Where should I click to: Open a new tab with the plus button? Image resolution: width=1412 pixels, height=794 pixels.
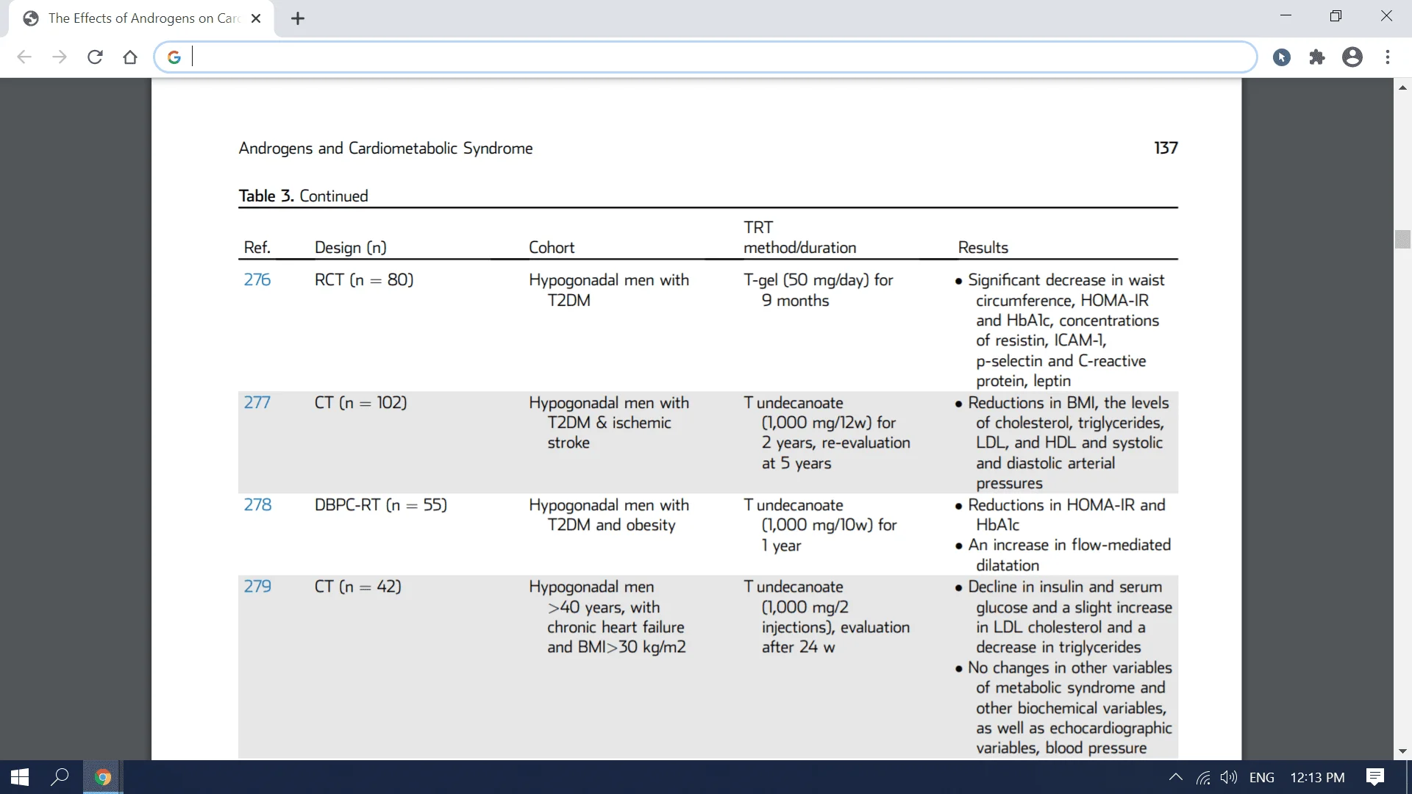tap(298, 18)
